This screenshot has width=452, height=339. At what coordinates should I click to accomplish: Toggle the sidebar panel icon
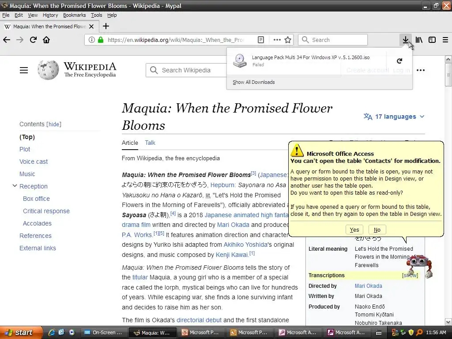pos(432,40)
